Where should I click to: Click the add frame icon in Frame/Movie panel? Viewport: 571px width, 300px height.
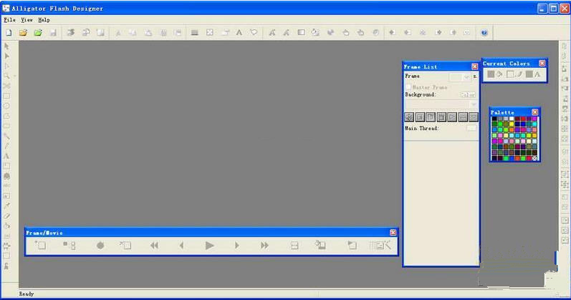[40, 245]
